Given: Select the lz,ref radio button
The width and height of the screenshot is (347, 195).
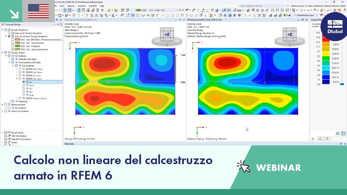Looking at the screenshot, I should [23, 95].
